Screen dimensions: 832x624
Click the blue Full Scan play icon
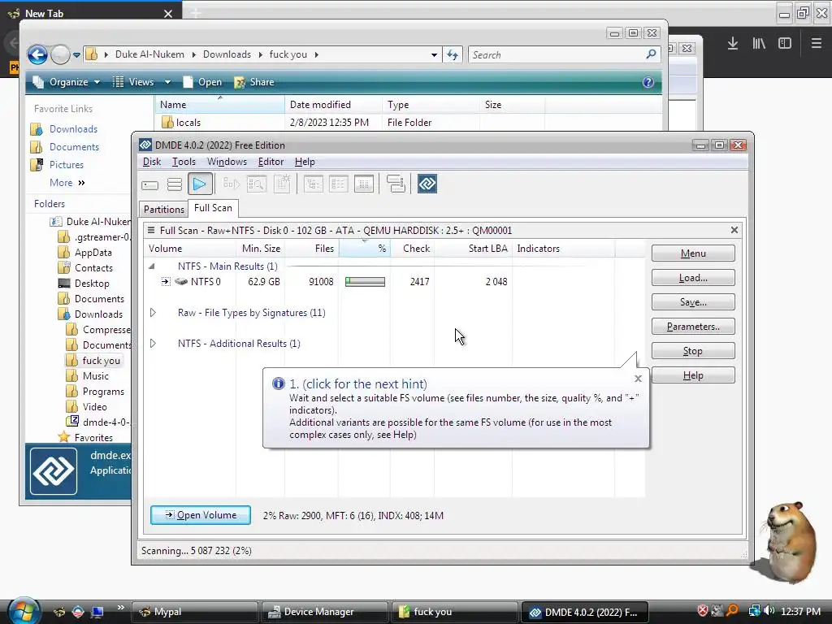point(200,184)
